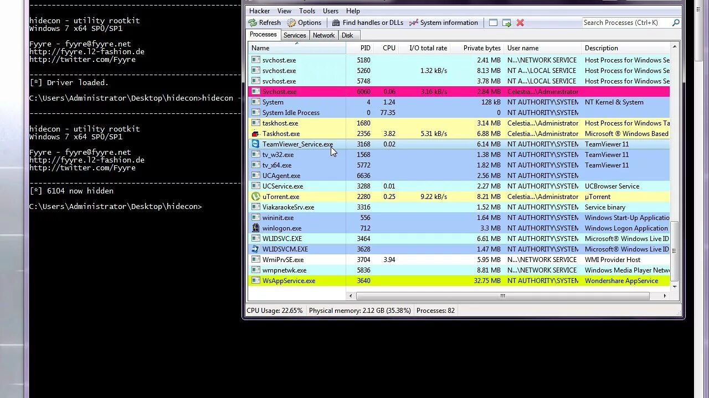The height and width of the screenshot is (398, 709).
Task: Sort by the PID column header
Action: (360, 48)
